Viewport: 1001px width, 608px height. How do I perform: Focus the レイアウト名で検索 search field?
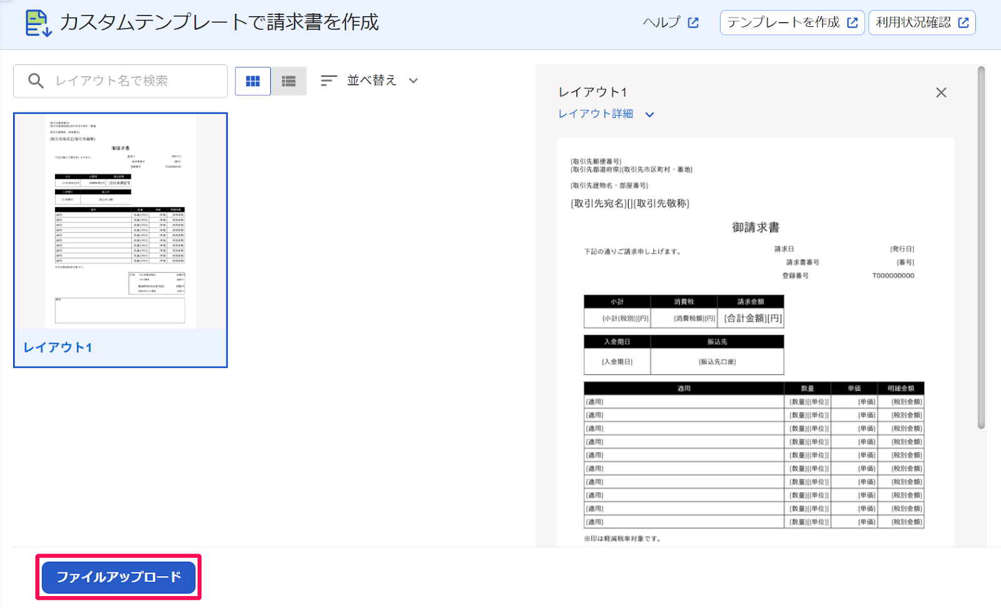pyautogui.click(x=120, y=81)
